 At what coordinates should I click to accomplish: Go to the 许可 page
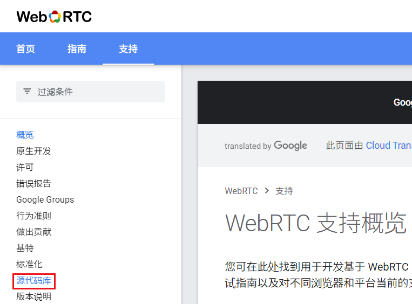point(25,167)
